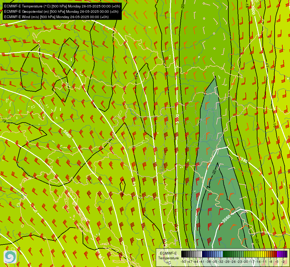Click the 5580 geopotential contour label
The width and height of the screenshot is (290, 267).
[x=243, y=160]
